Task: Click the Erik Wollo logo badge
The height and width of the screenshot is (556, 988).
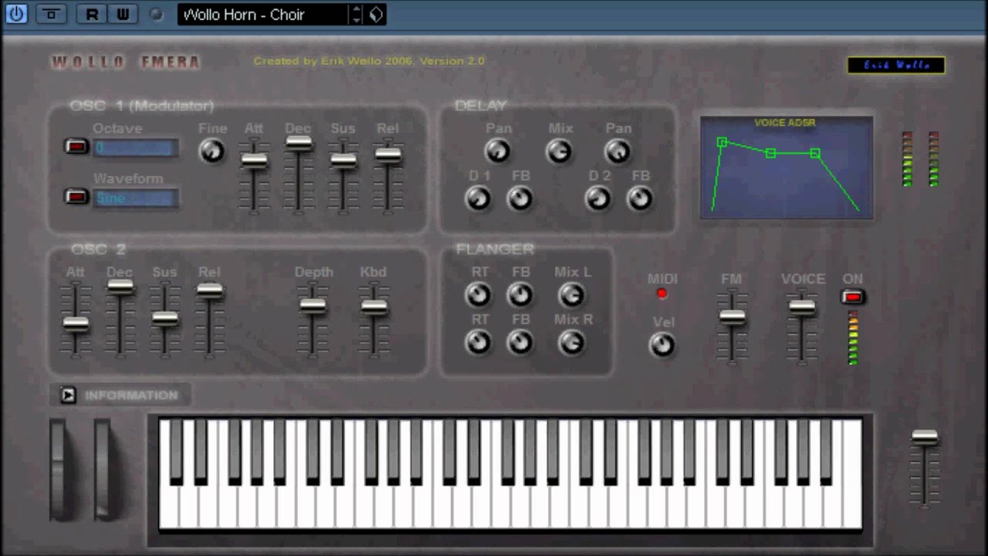Action: [896, 66]
